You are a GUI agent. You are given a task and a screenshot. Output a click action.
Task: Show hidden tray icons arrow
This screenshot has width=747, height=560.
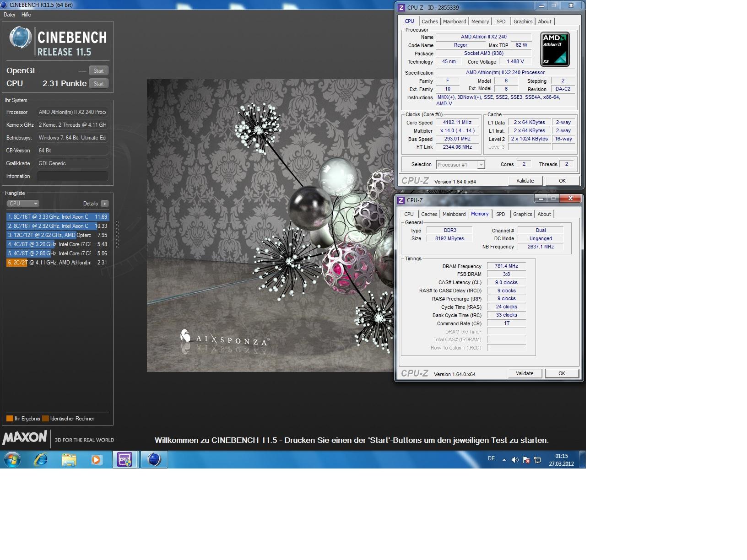click(x=504, y=460)
